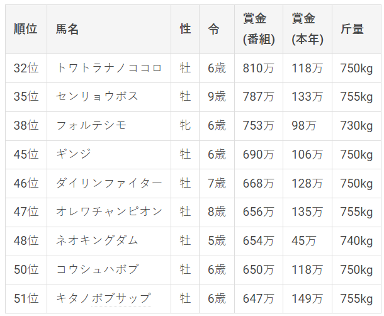Select horse name ギンジ

click(74, 154)
